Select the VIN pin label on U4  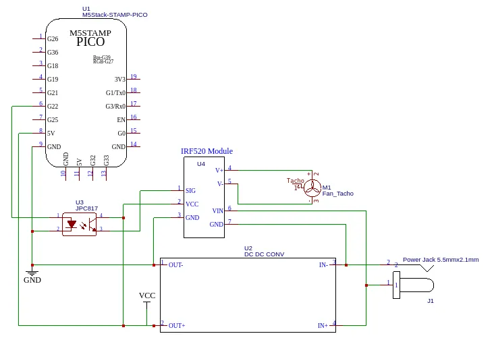coord(218,211)
